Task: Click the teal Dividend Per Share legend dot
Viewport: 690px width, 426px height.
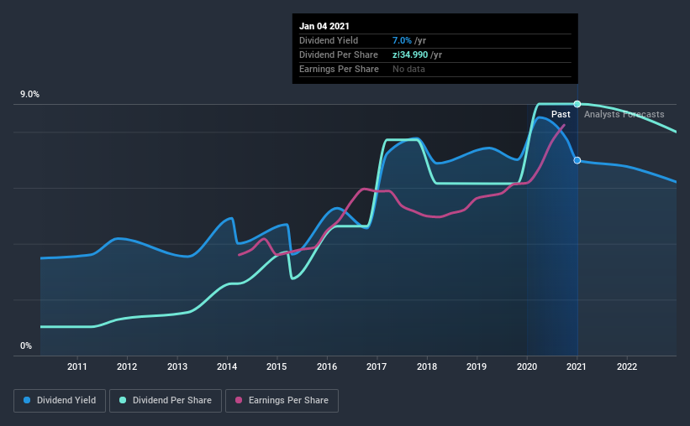Action: [x=123, y=400]
